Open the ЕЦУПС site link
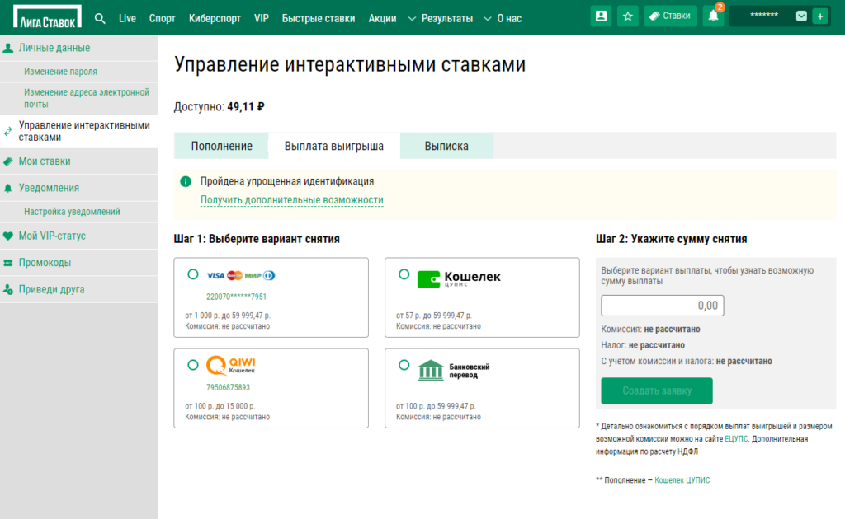The width and height of the screenshot is (845, 519). 736,439
